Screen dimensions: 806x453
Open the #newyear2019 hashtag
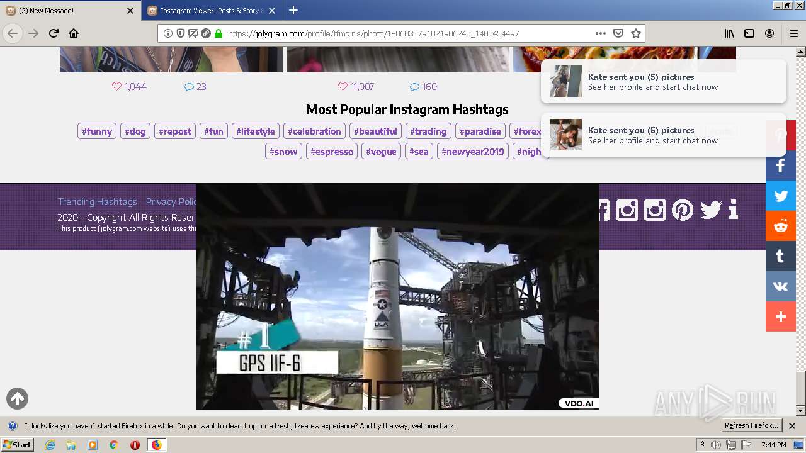click(473, 152)
